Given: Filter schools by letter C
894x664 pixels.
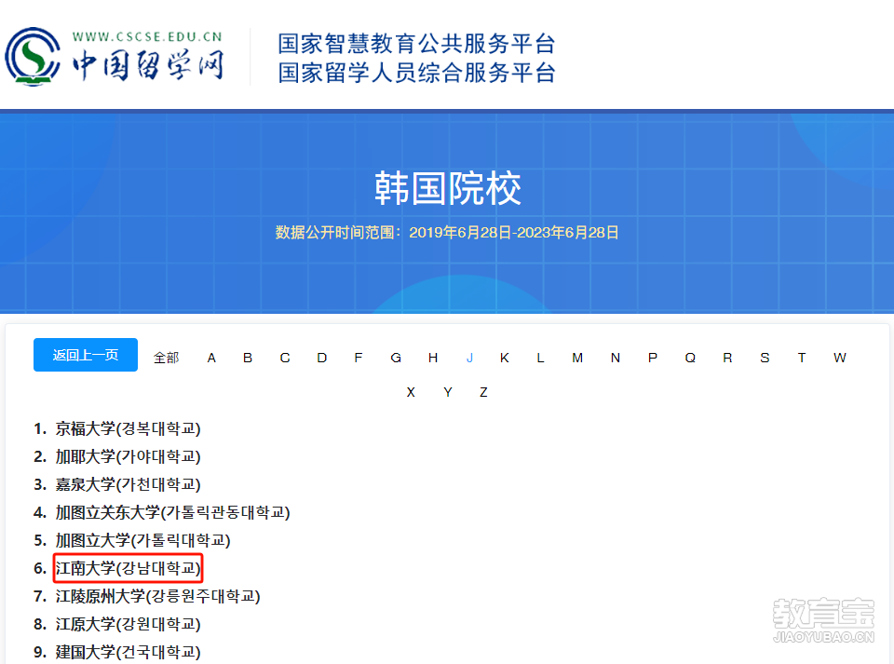Looking at the screenshot, I should 285,358.
